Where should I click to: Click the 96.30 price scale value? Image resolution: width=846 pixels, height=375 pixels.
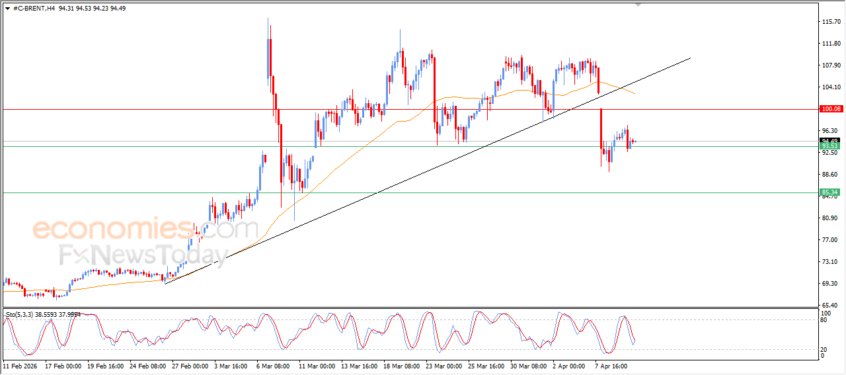tap(829, 131)
